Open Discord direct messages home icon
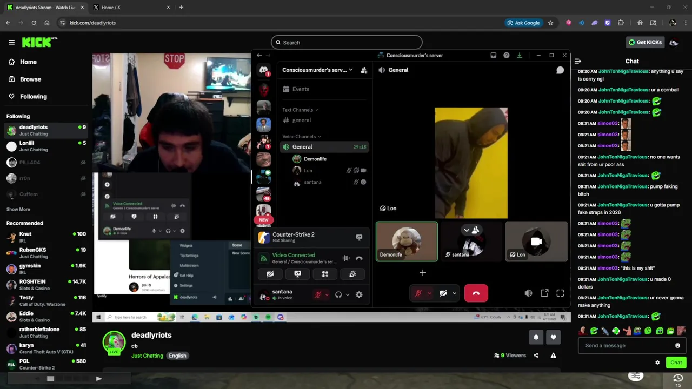The height and width of the screenshot is (389, 692). pyautogui.click(x=264, y=70)
